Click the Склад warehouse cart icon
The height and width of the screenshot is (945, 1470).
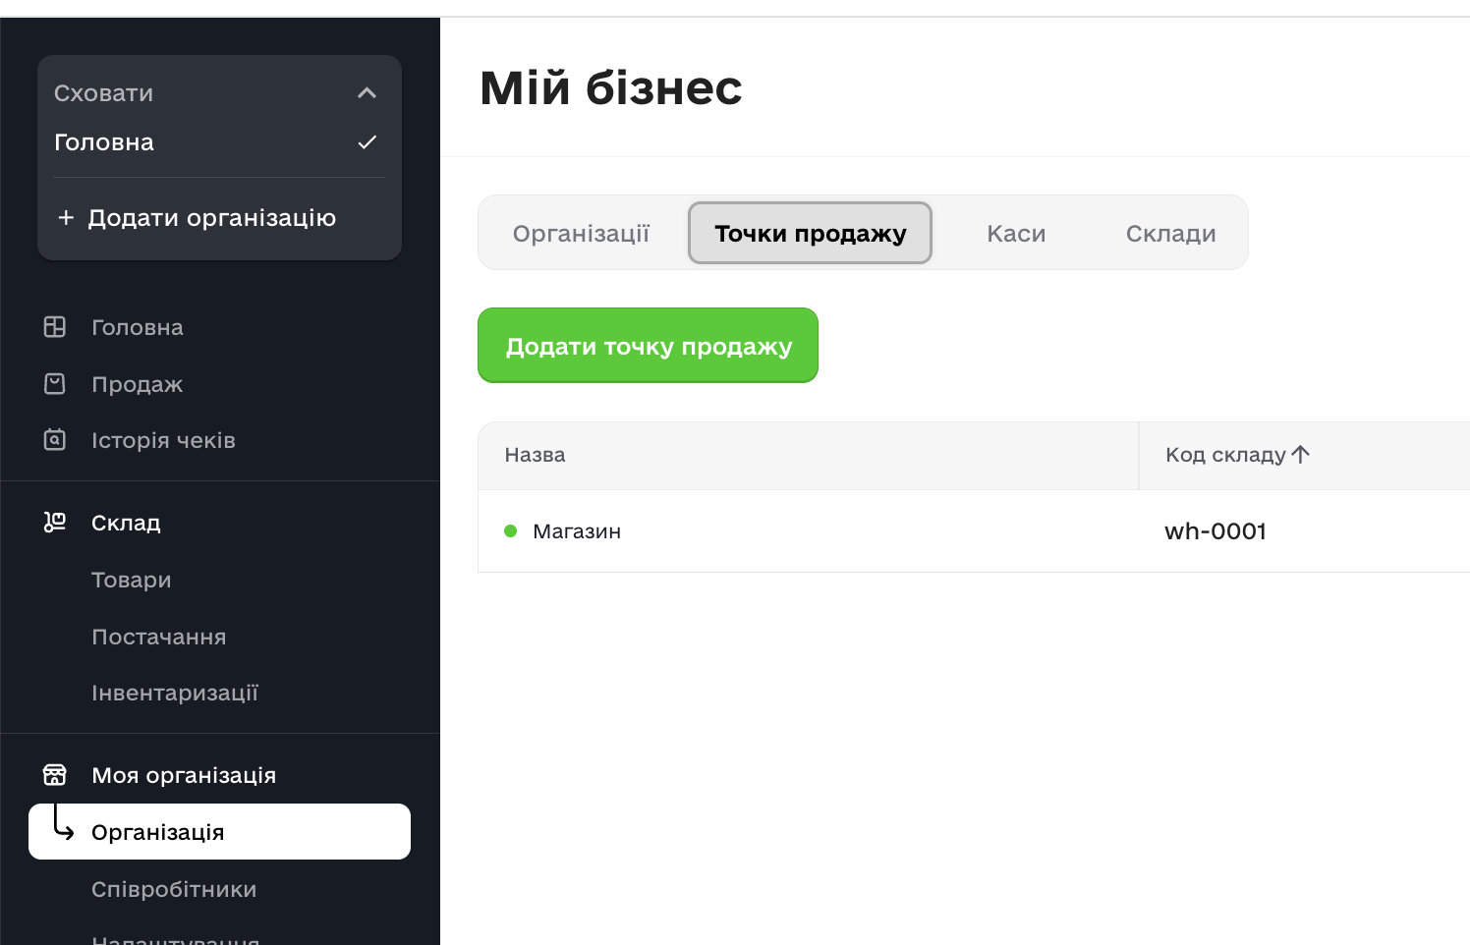pos(55,523)
